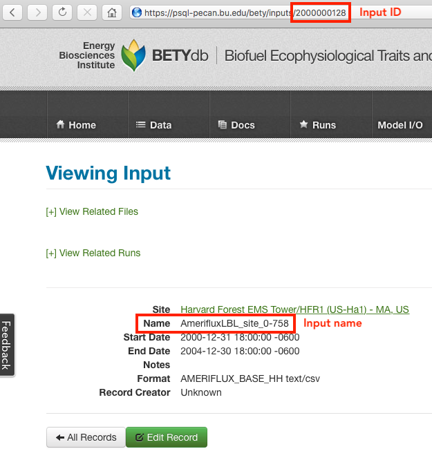Screen dimensions: 432x460
Task: Click the browser back arrow button
Action: [15, 12]
